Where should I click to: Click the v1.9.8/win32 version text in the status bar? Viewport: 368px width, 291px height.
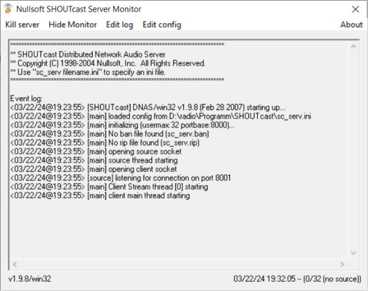29,278
